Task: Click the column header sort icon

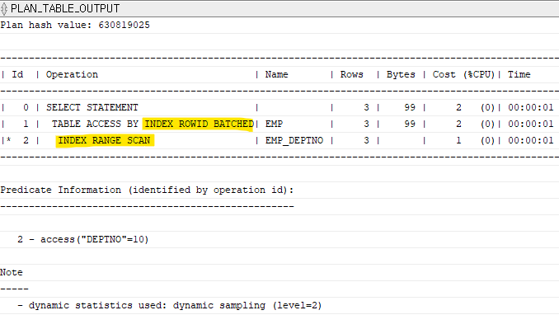Action: tap(4, 8)
